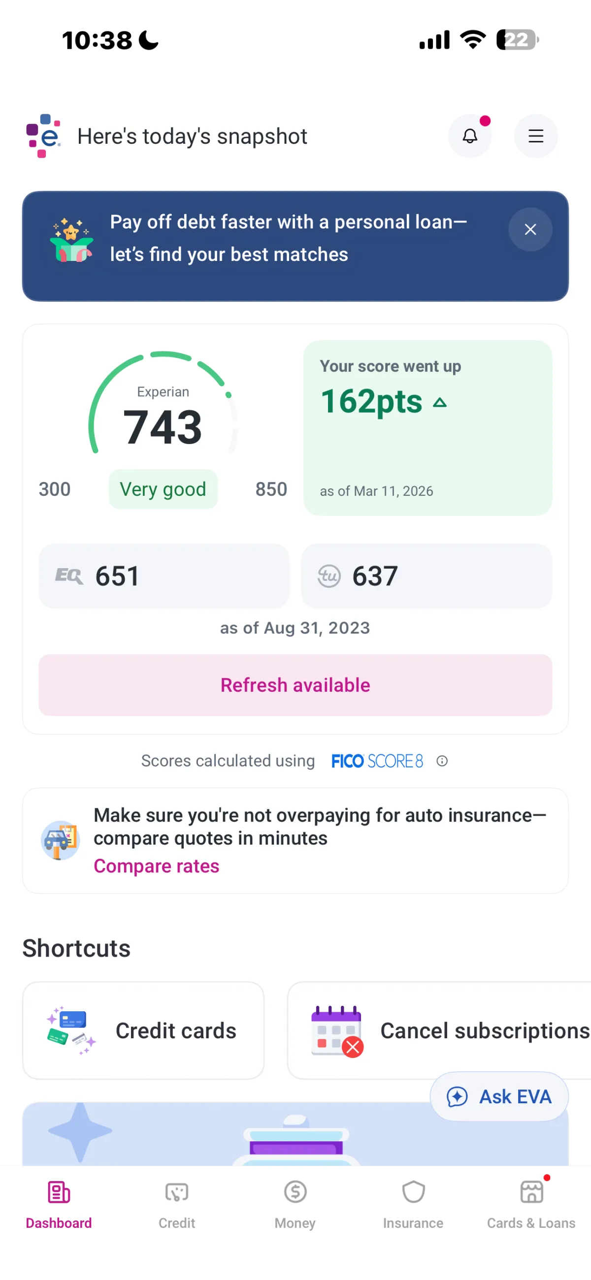Follow the Compare rates link
This screenshot has height=1280, width=591.
(156, 866)
